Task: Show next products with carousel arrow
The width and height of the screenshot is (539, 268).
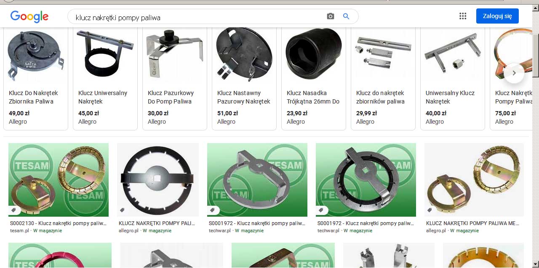Action: click(x=514, y=73)
